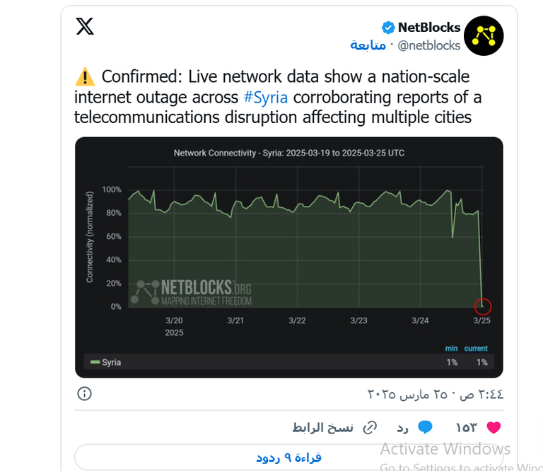Open the @netblocks handle link

429,45
